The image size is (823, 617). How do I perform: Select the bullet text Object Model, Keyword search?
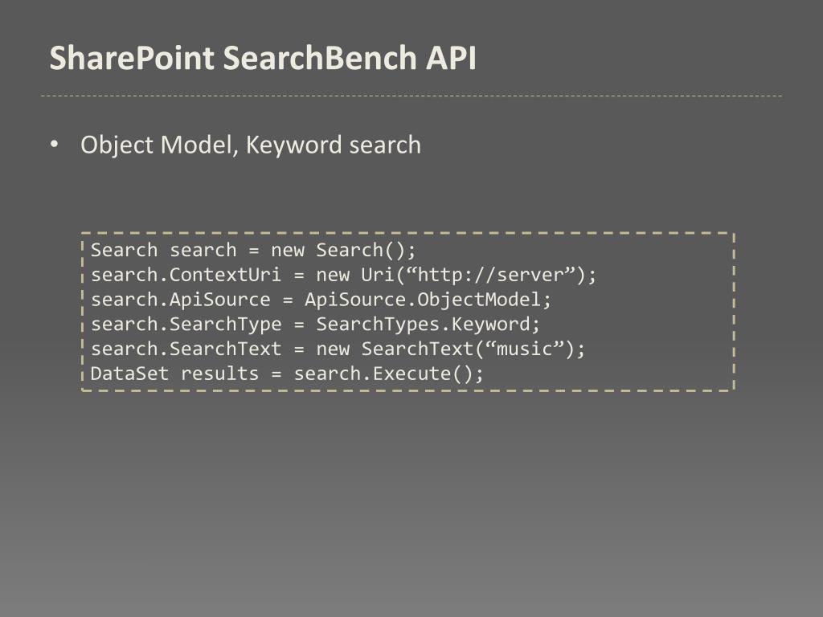pyautogui.click(x=250, y=145)
